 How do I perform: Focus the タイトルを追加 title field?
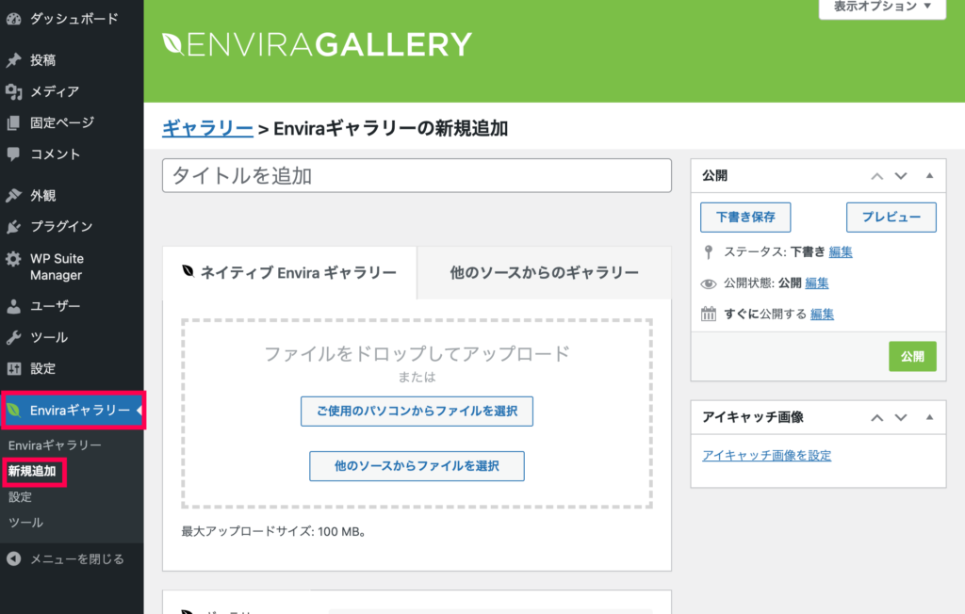pyautogui.click(x=417, y=176)
